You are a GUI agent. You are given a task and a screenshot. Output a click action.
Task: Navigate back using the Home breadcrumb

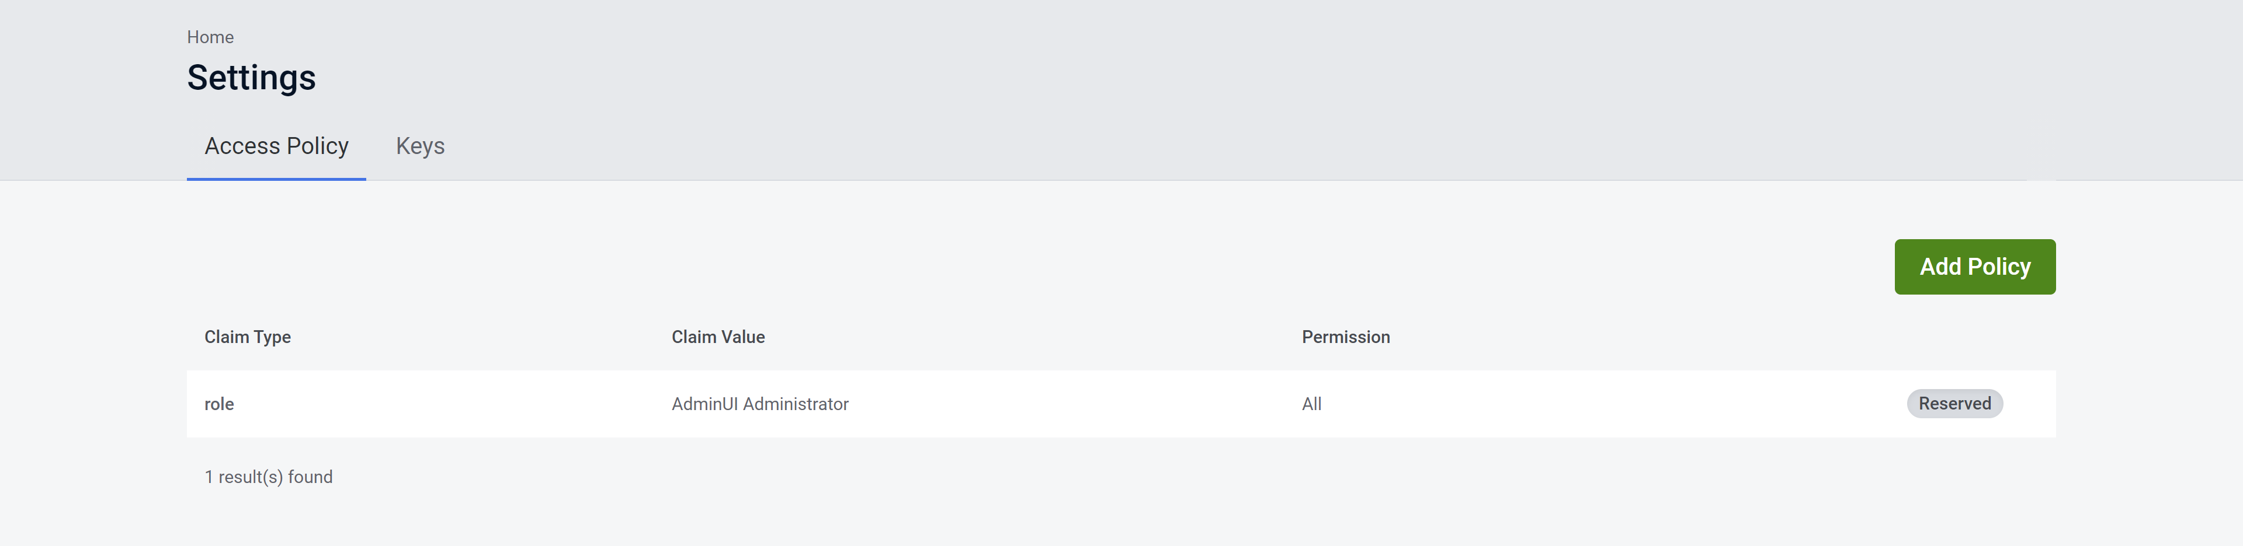pos(211,37)
